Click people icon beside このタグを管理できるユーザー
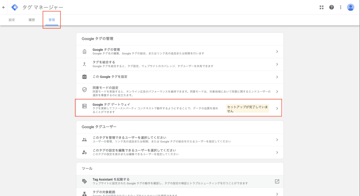Screen dimensions: 360x196 click(x=84, y=140)
